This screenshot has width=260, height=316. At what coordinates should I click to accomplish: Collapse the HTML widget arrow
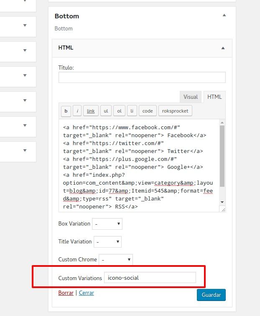coord(223,48)
